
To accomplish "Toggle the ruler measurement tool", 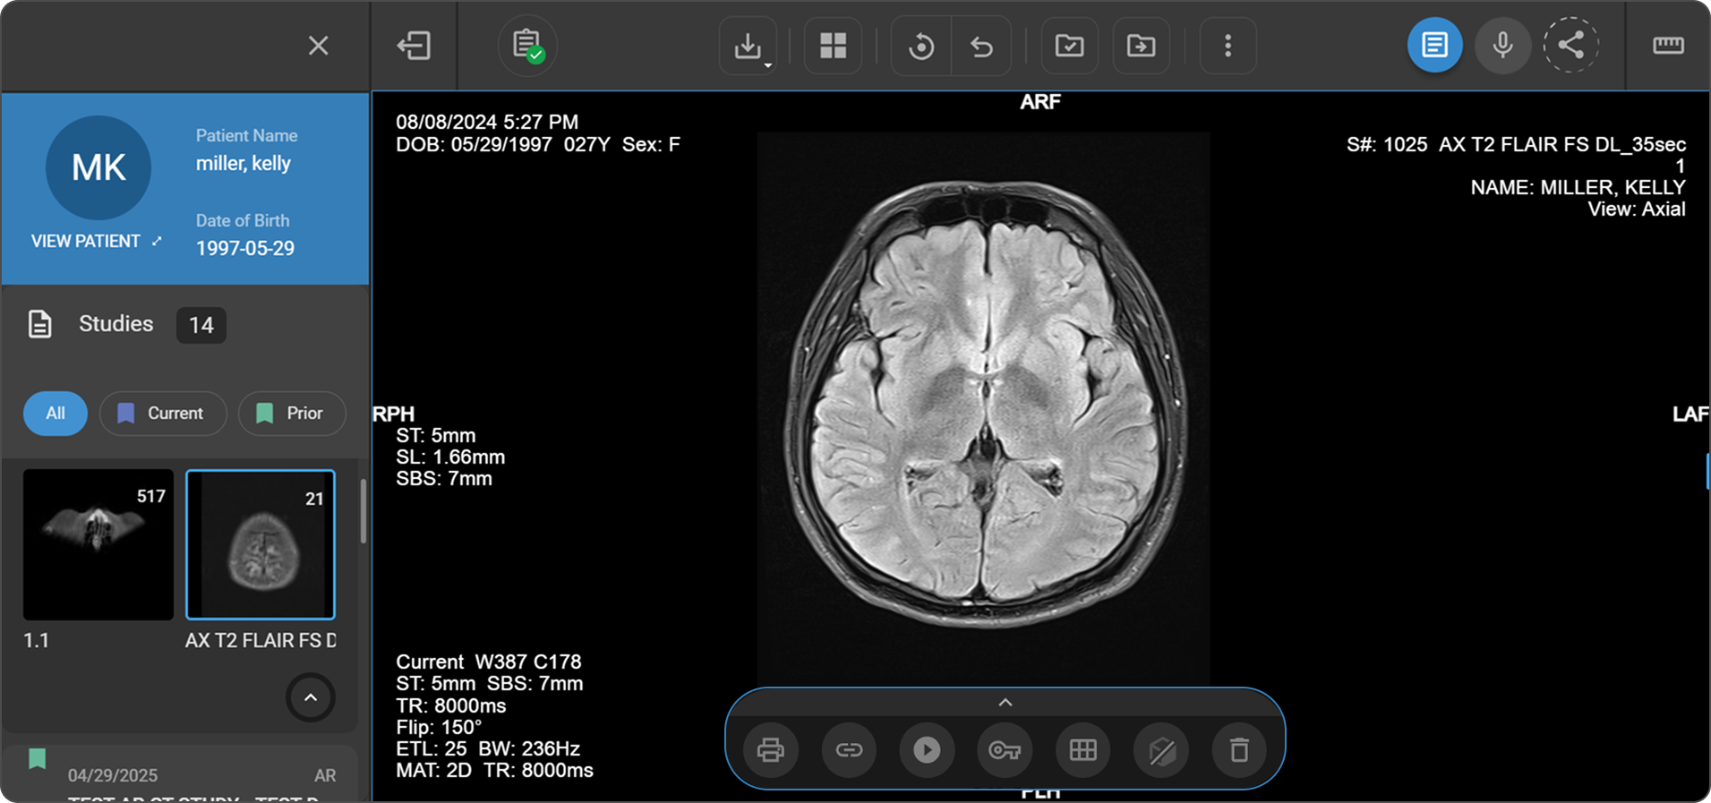I will click(1667, 46).
